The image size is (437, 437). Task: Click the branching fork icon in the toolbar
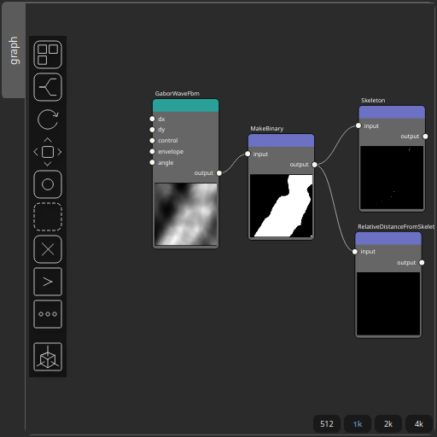tap(48, 87)
